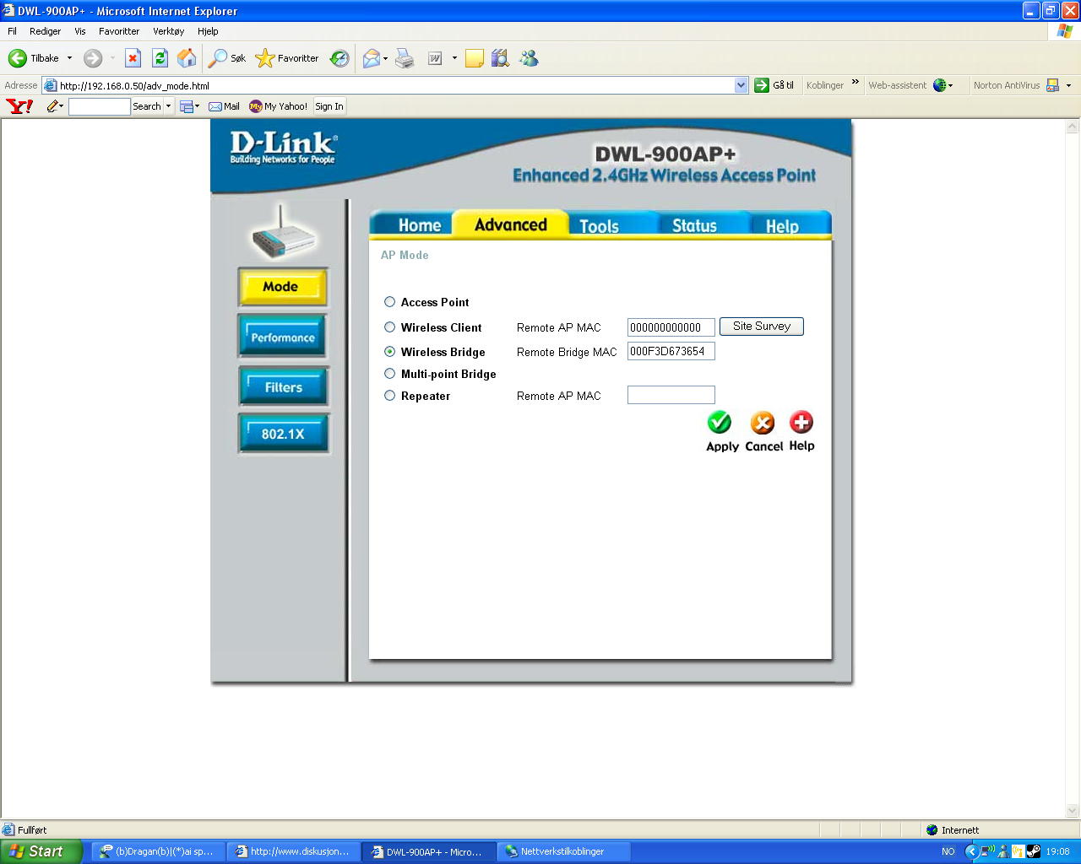Switch to diskusjon taskbar window
The width and height of the screenshot is (1081, 864).
coord(293,851)
